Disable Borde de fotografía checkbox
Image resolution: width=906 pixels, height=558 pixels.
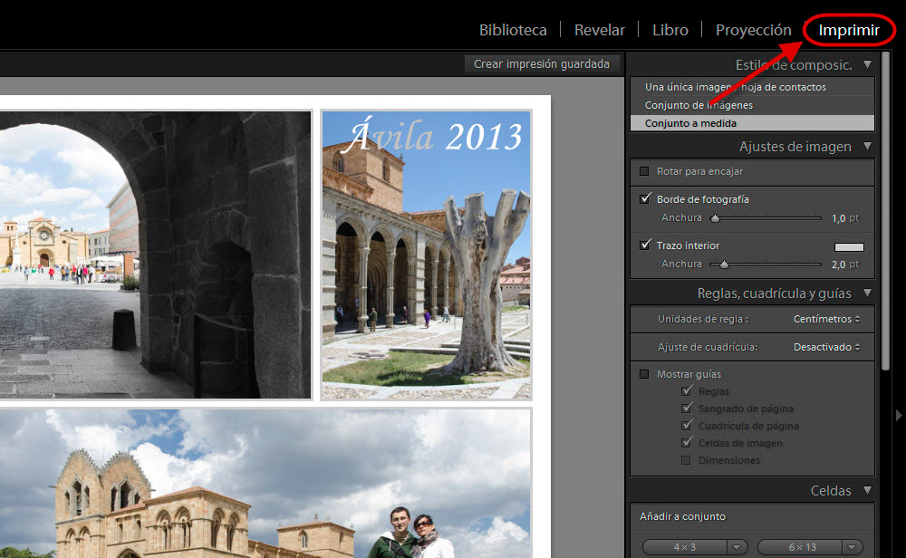[x=645, y=198]
